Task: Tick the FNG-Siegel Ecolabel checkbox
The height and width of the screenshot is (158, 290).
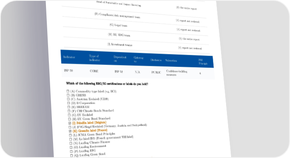Action: point(70,127)
